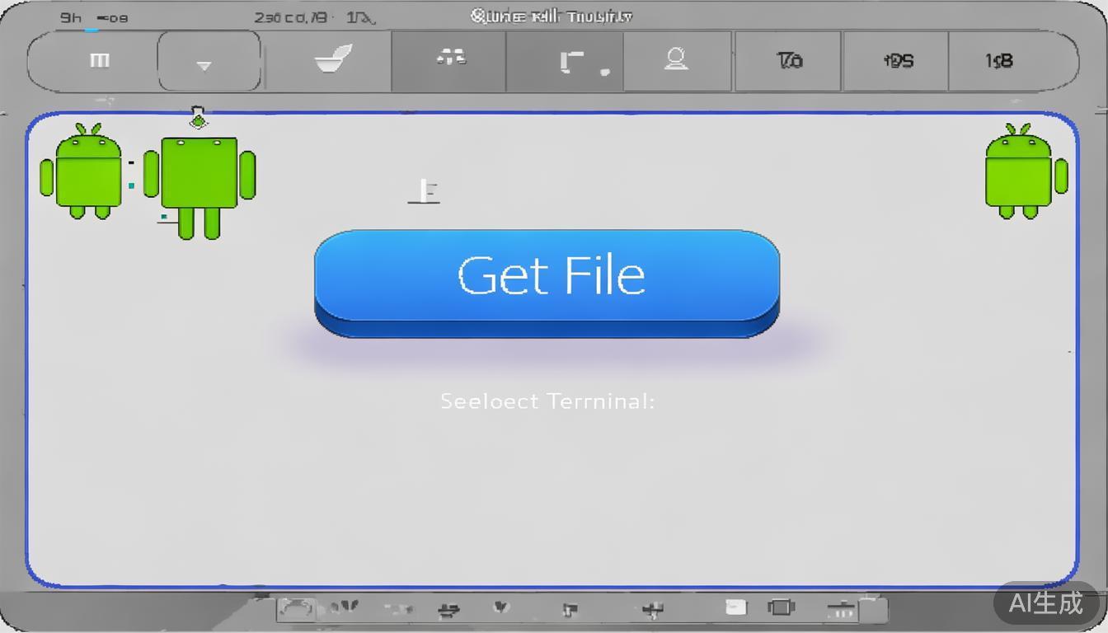Click the white square icon in bottom bar
Screen dimensions: 1108x633
(x=735, y=608)
